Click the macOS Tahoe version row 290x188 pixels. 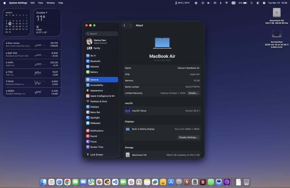(x=162, y=111)
